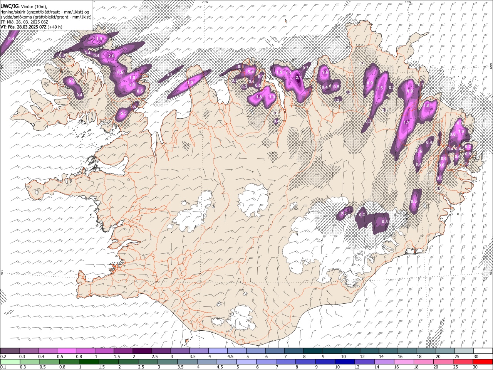Click the "(+49 h)" forecast offset text
This screenshot has height=370, width=493.
(x=55, y=27)
